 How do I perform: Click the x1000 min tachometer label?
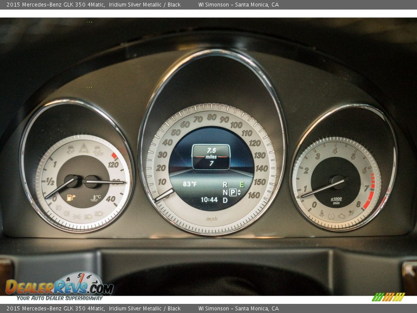coord(335,200)
